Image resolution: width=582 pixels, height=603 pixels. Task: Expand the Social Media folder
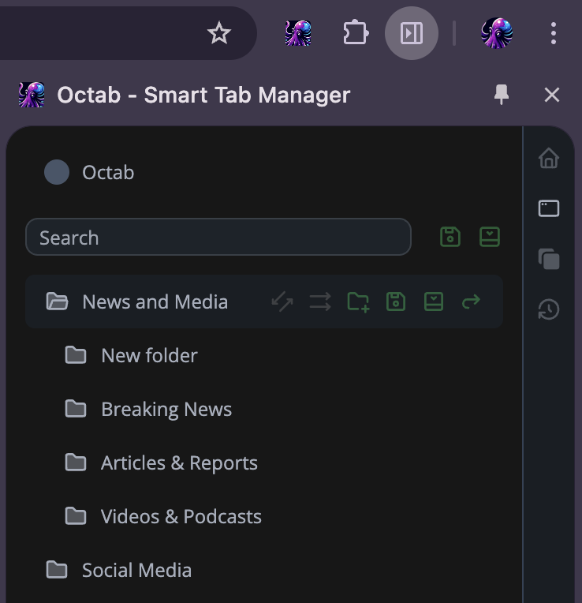57,570
